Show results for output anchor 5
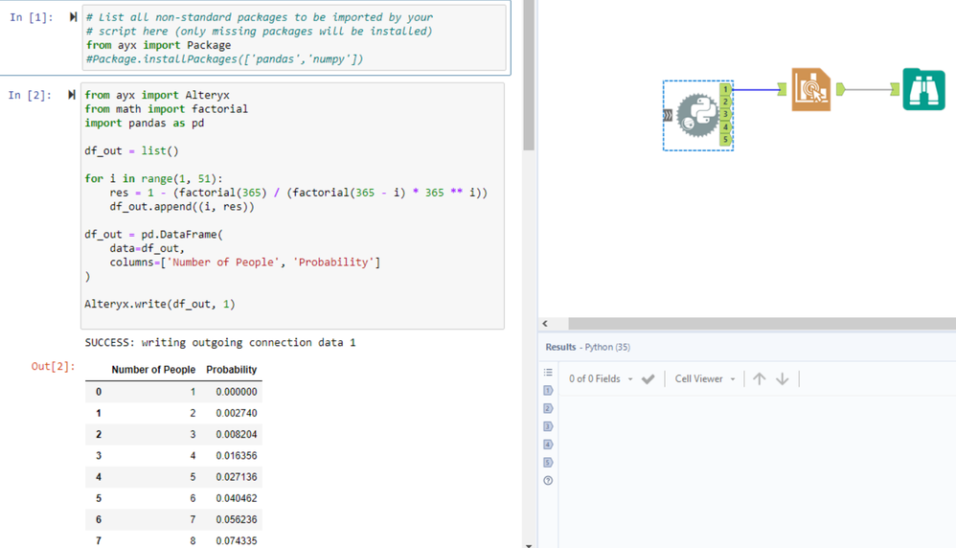This screenshot has width=956, height=548. [548, 462]
